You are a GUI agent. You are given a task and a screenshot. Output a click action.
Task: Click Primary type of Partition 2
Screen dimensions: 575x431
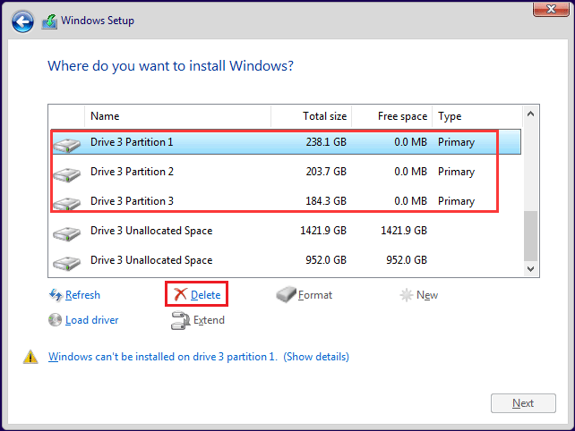point(456,172)
